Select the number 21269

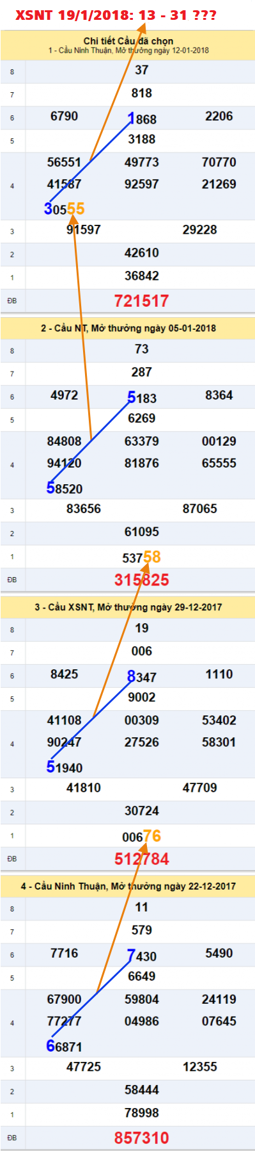tap(219, 184)
